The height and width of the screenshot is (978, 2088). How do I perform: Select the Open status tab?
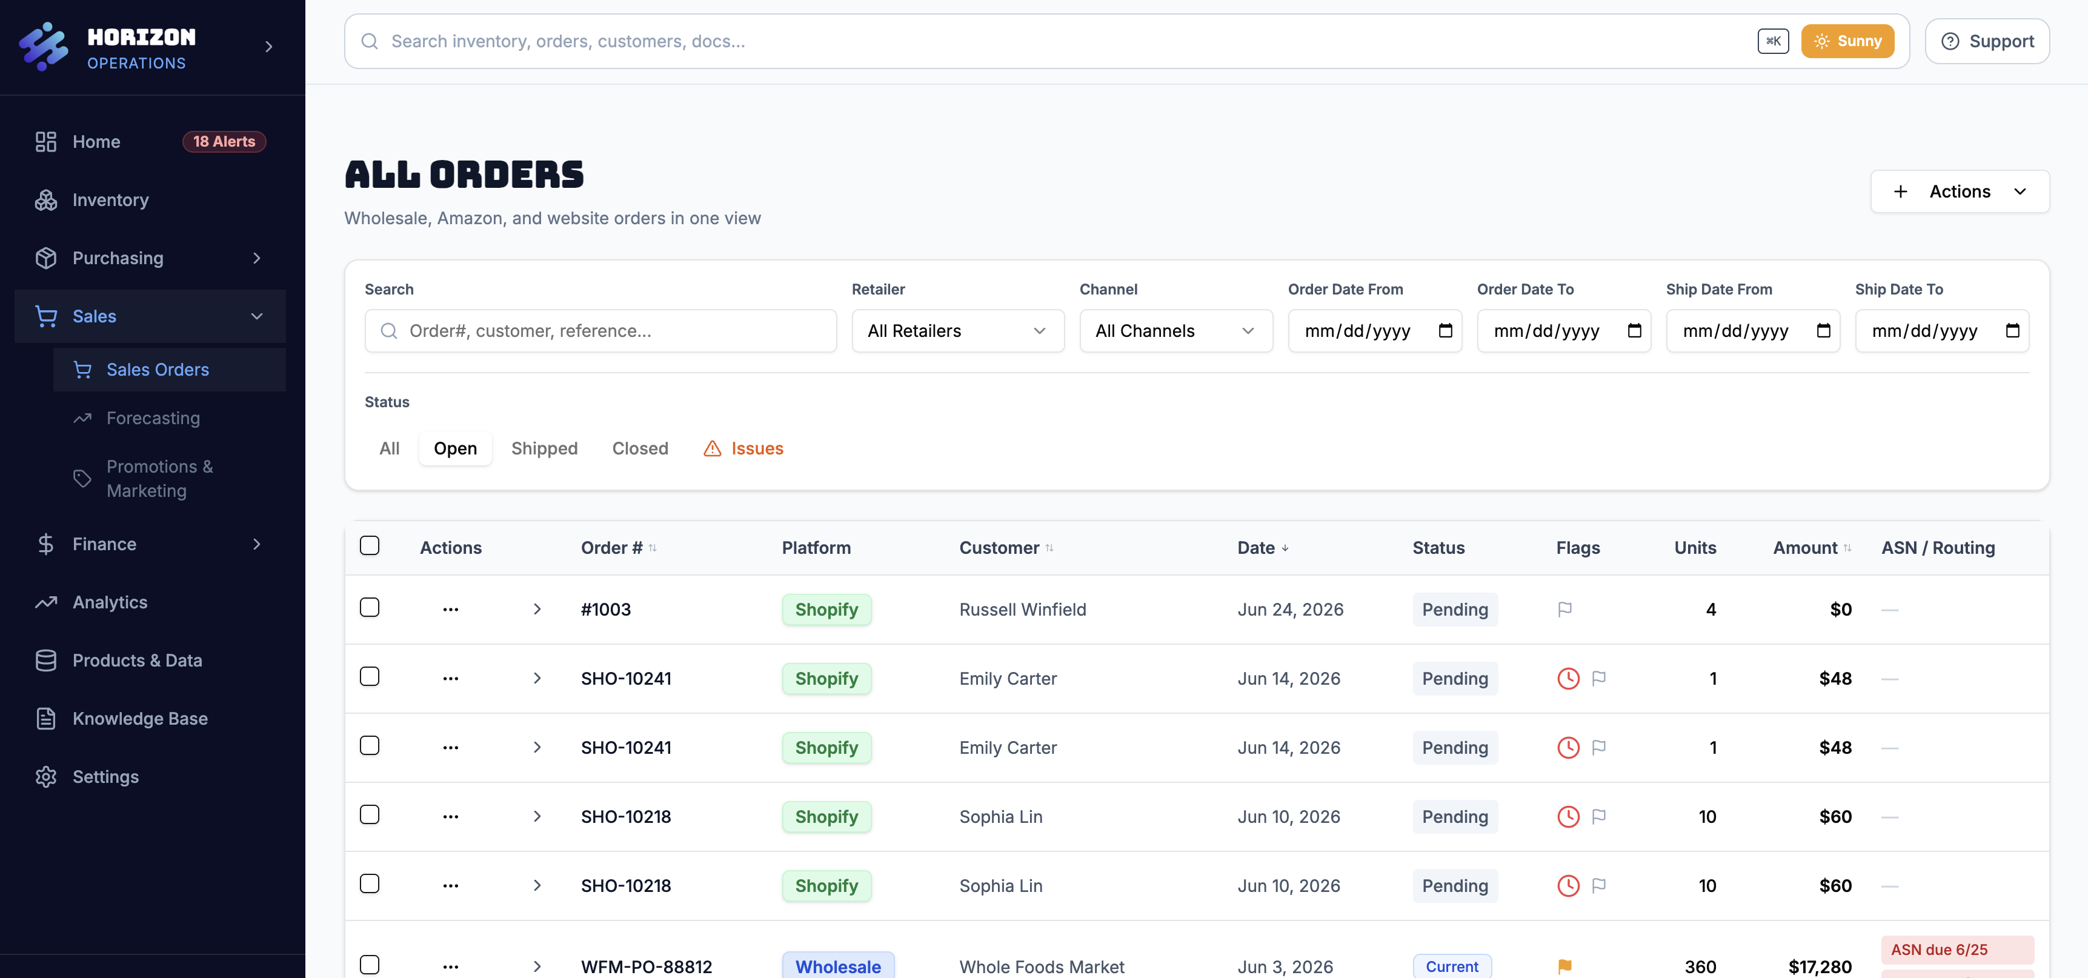454,448
